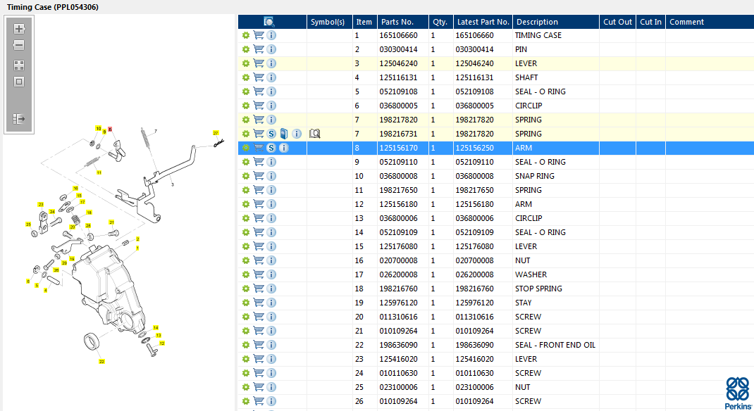Click callout 22 below the oil seal
The width and height of the screenshot is (754, 411).
(x=101, y=362)
